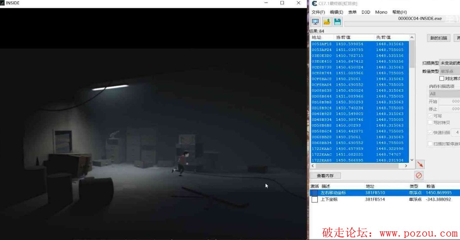The image size is (460, 240).
Task: Click the value -343.388092
Action: point(438,199)
